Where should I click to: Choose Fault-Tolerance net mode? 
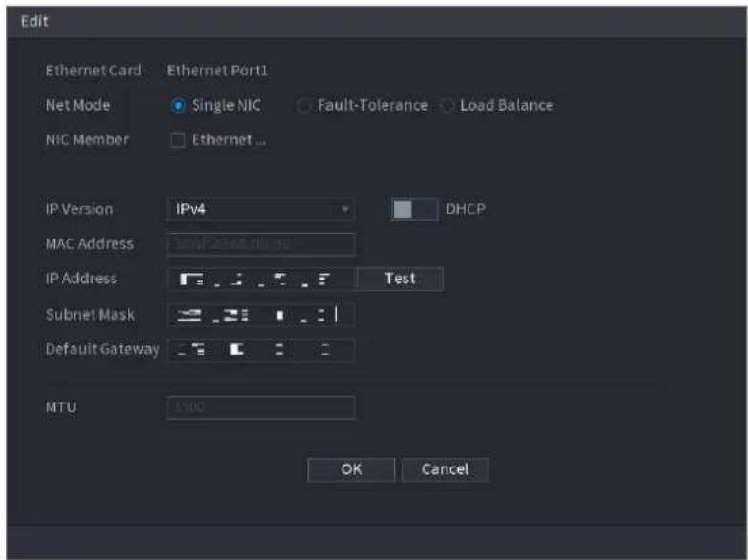click(303, 105)
